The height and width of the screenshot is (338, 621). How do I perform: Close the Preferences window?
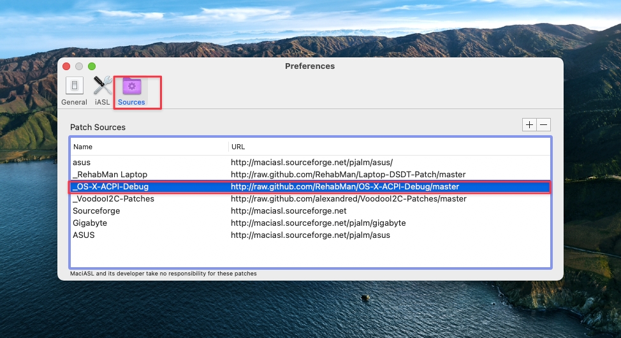66,66
